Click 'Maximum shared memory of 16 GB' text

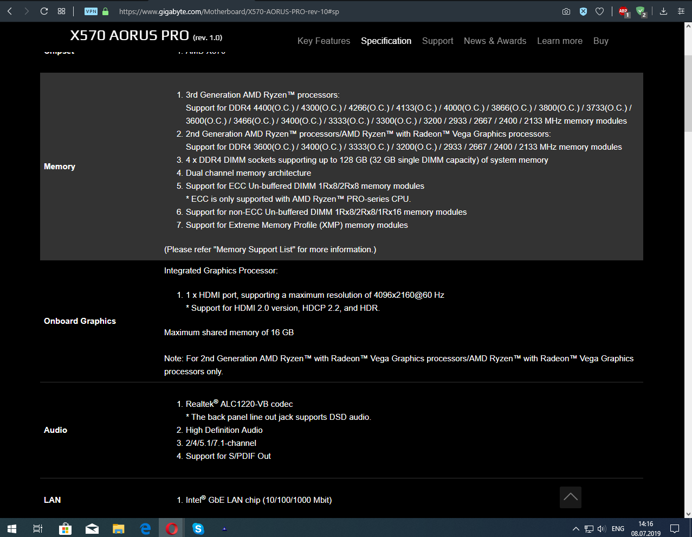(x=229, y=333)
